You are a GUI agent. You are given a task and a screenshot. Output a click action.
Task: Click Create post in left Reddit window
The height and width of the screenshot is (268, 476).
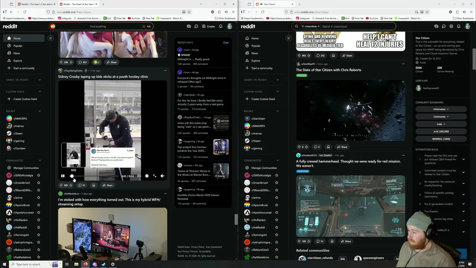[x=209, y=26]
